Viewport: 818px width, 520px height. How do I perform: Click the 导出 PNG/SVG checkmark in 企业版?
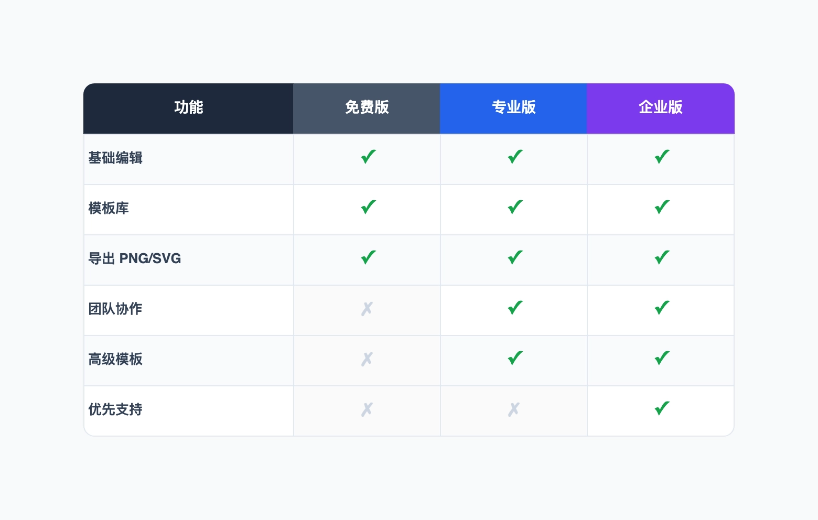tap(661, 257)
